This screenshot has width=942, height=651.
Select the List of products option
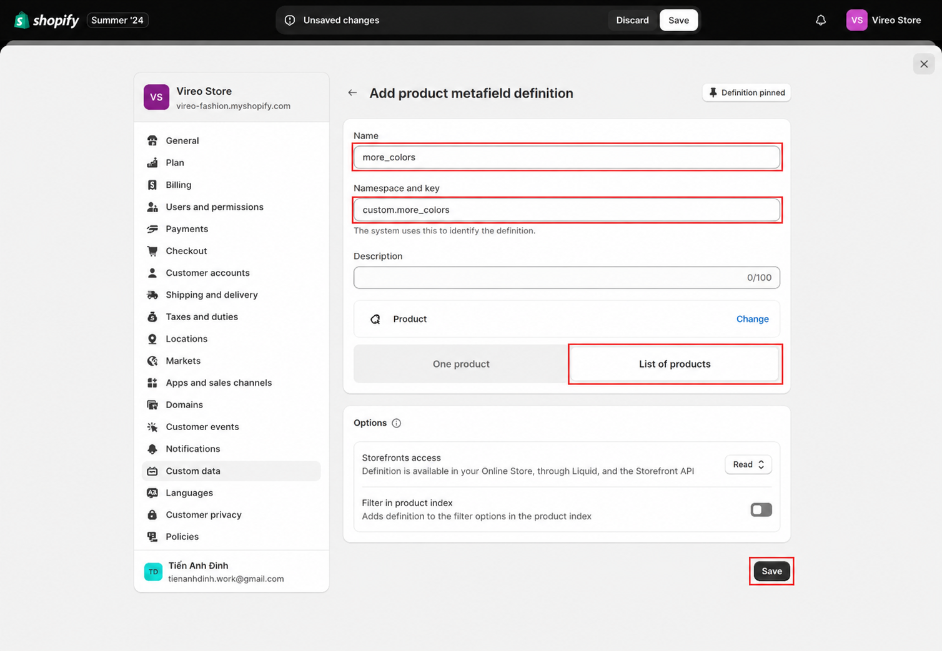[675, 364]
